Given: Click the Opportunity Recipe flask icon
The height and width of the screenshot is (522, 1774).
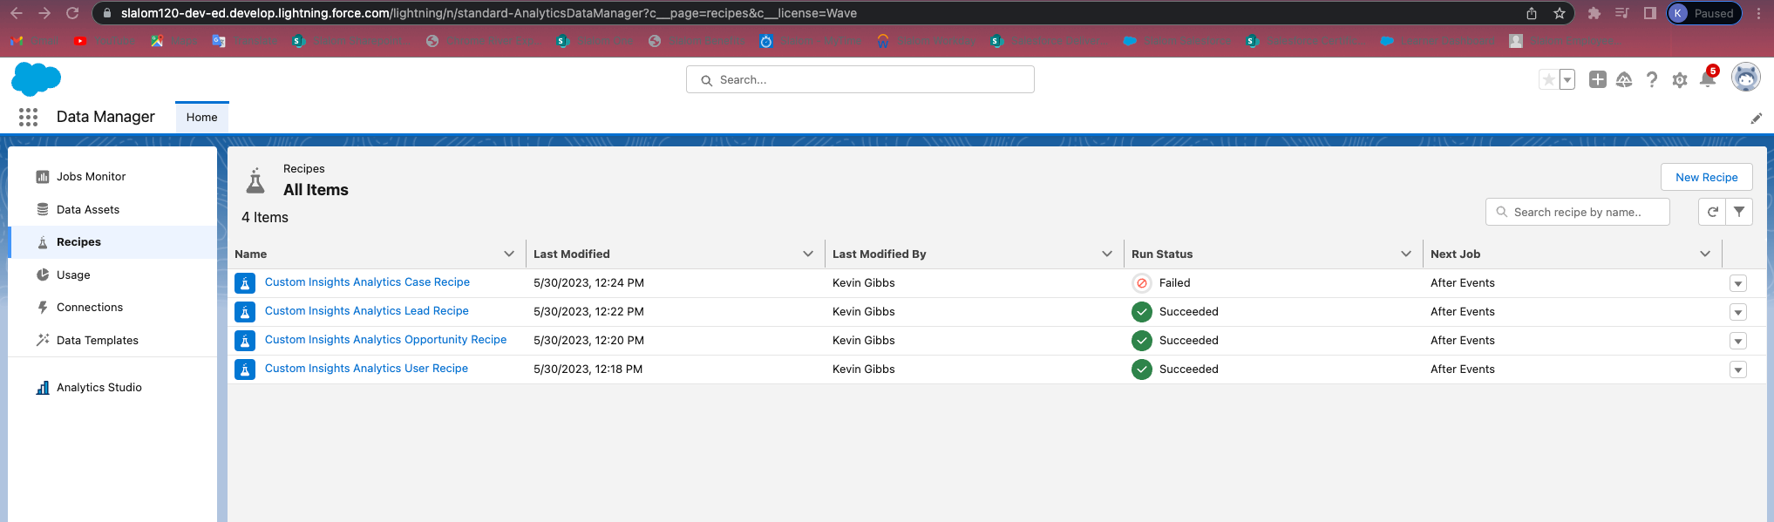Looking at the screenshot, I should coord(245,341).
